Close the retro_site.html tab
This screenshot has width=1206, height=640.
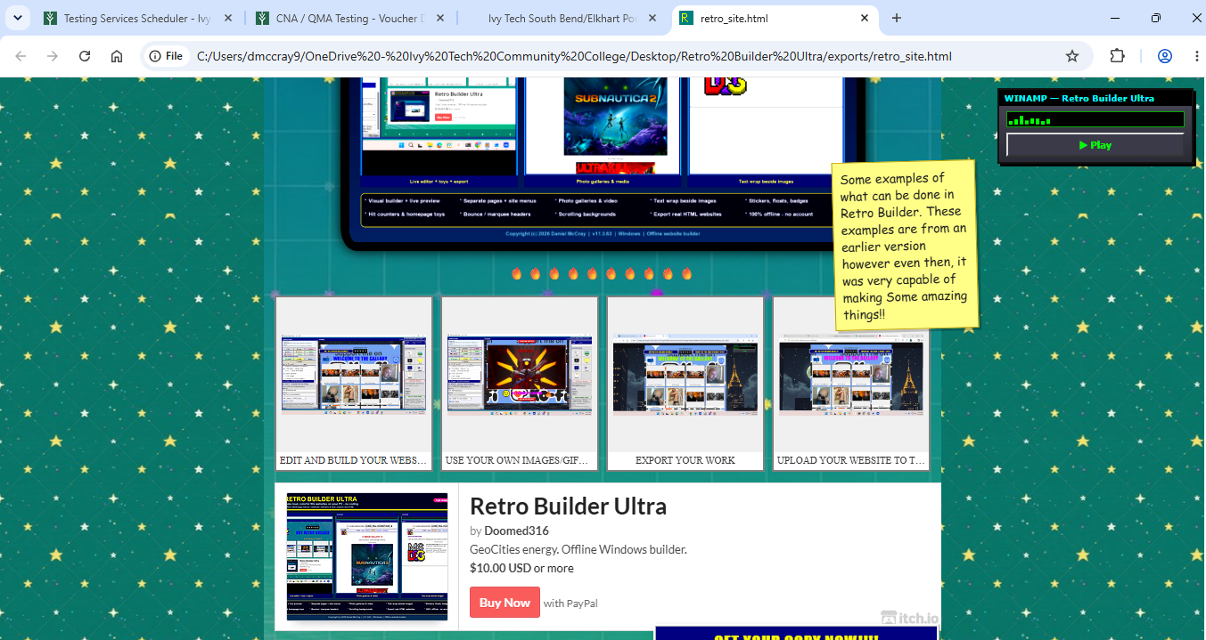point(864,18)
